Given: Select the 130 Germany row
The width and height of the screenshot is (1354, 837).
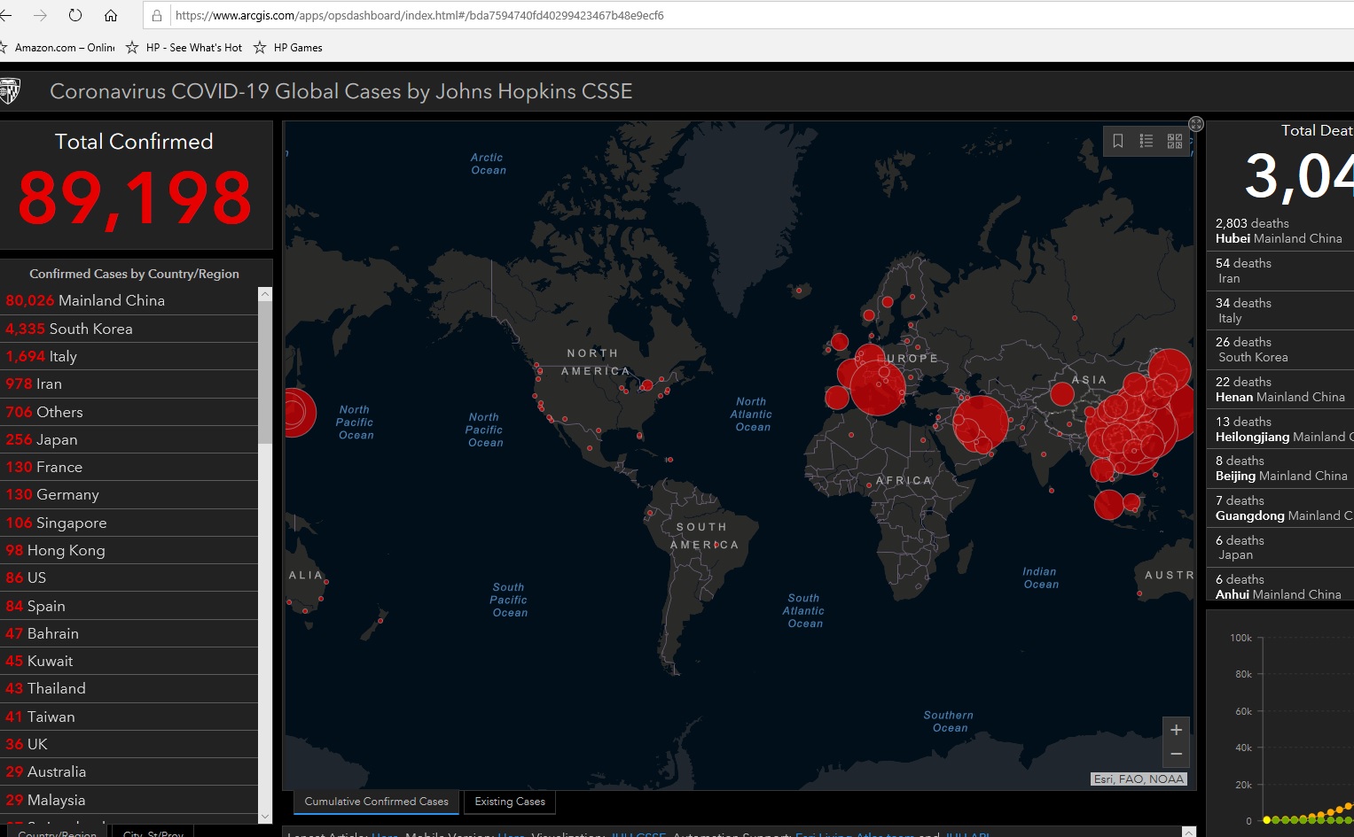Looking at the screenshot, I should (x=129, y=494).
